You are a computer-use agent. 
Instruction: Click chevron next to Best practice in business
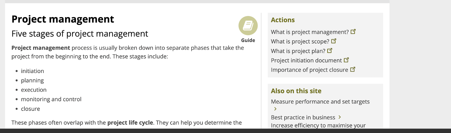tap(340, 117)
